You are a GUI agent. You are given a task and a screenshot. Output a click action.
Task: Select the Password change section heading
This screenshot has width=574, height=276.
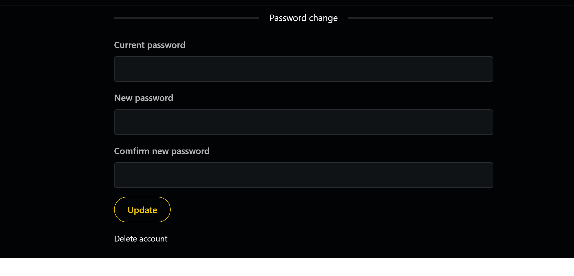pyautogui.click(x=304, y=18)
